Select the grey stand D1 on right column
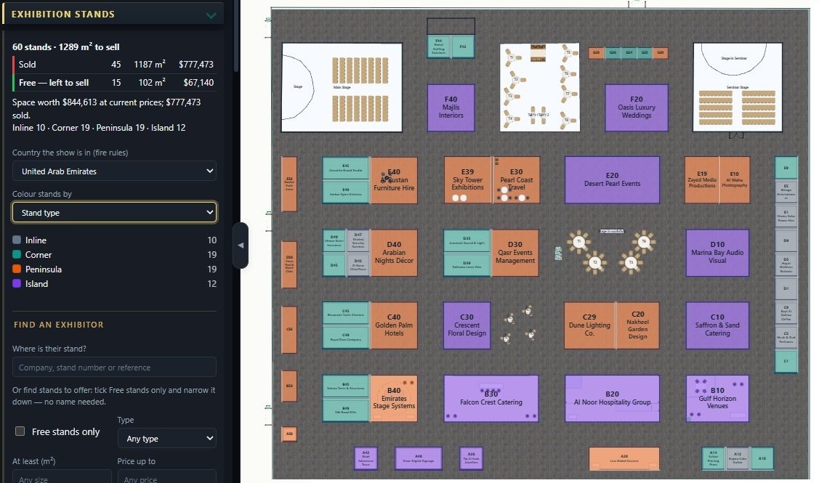 (786, 288)
